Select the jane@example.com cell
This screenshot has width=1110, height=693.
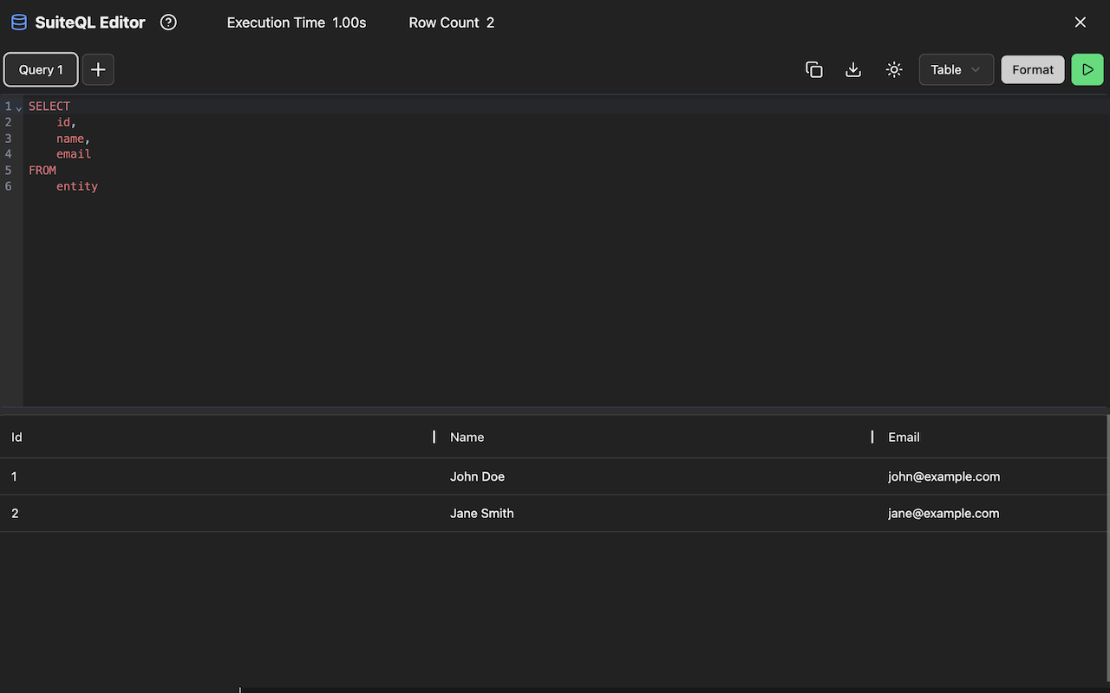pos(992,513)
